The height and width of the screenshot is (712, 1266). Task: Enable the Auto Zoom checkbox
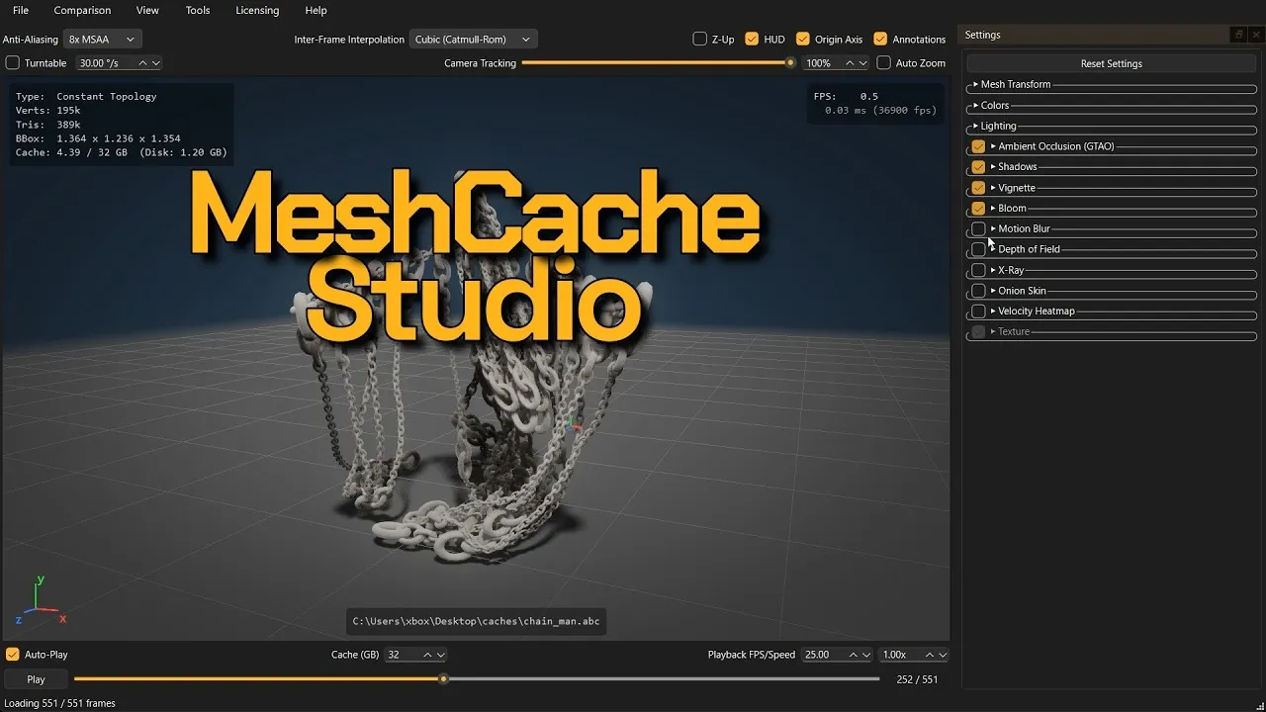tap(884, 63)
